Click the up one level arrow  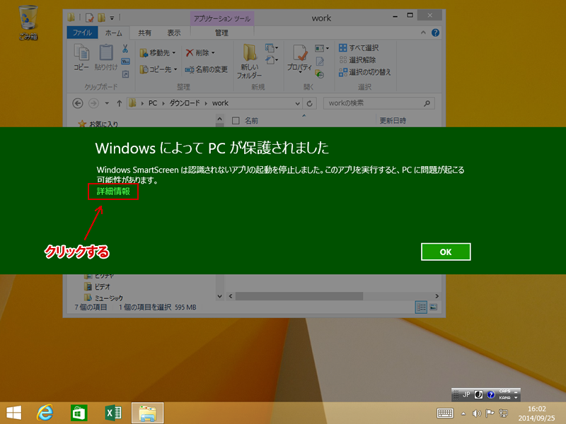click(x=119, y=103)
